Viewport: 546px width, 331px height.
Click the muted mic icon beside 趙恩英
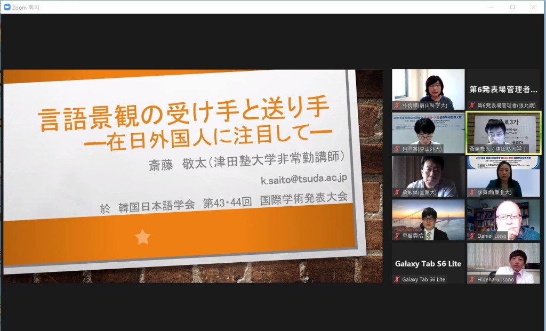[x=397, y=149]
